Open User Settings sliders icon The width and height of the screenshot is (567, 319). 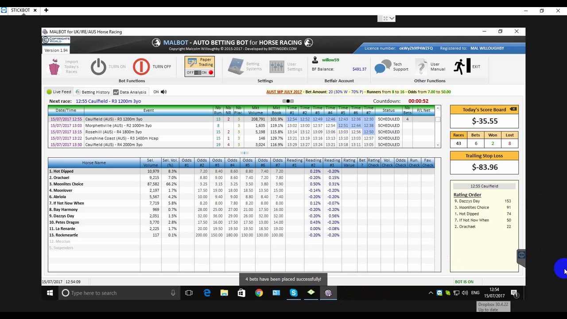(x=276, y=66)
